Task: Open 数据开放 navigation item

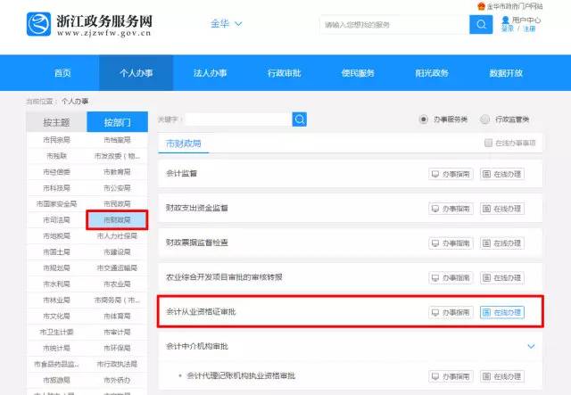Action: coord(506,73)
